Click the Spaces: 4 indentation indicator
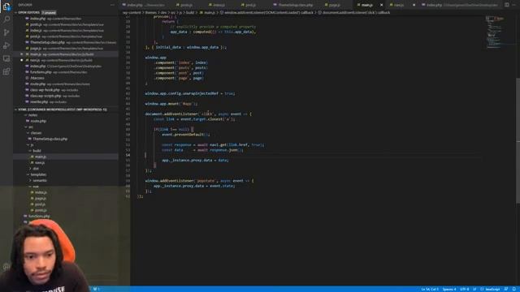 [x=449, y=289]
